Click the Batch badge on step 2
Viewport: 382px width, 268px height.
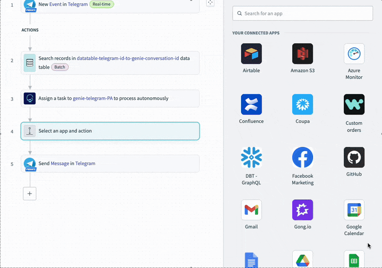click(x=60, y=67)
